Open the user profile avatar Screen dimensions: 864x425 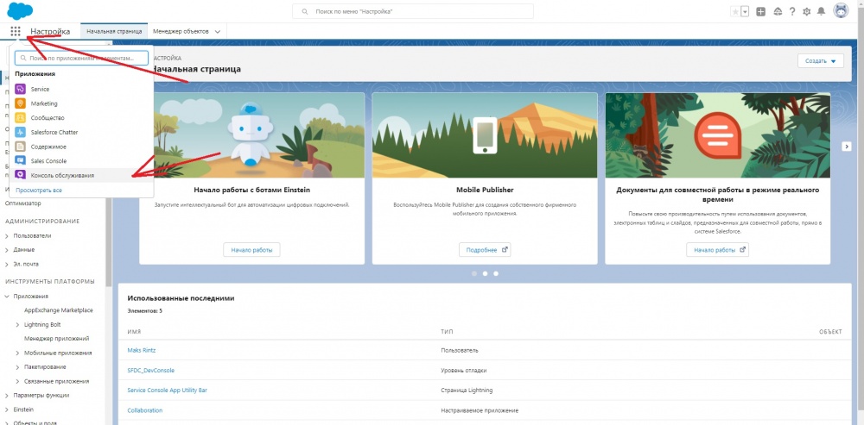(x=841, y=11)
